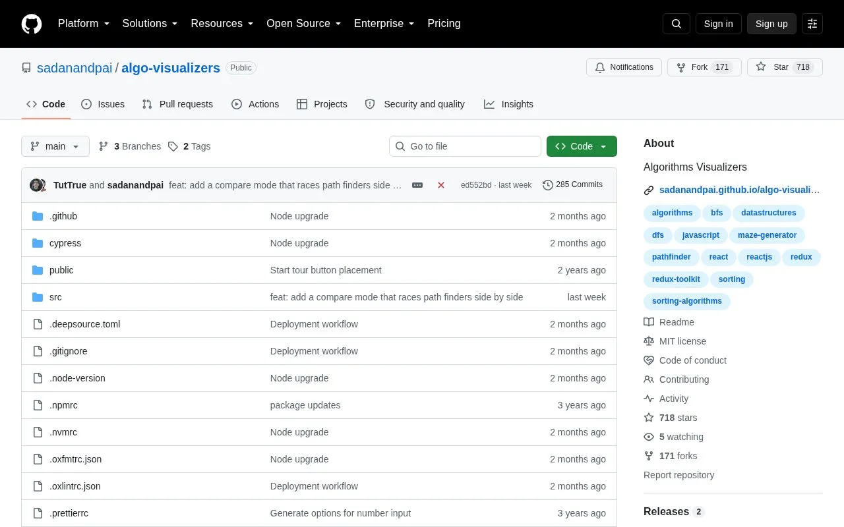The image size is (844, 527).
Task: Star the repository
Action: pos(785,67)
